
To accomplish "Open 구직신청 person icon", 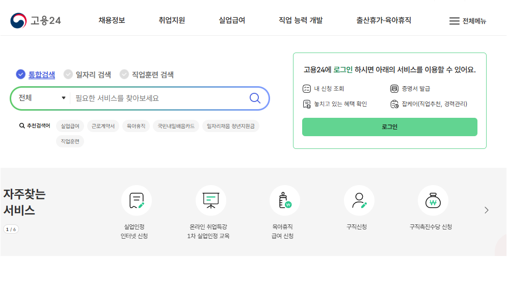I will 359,200.
